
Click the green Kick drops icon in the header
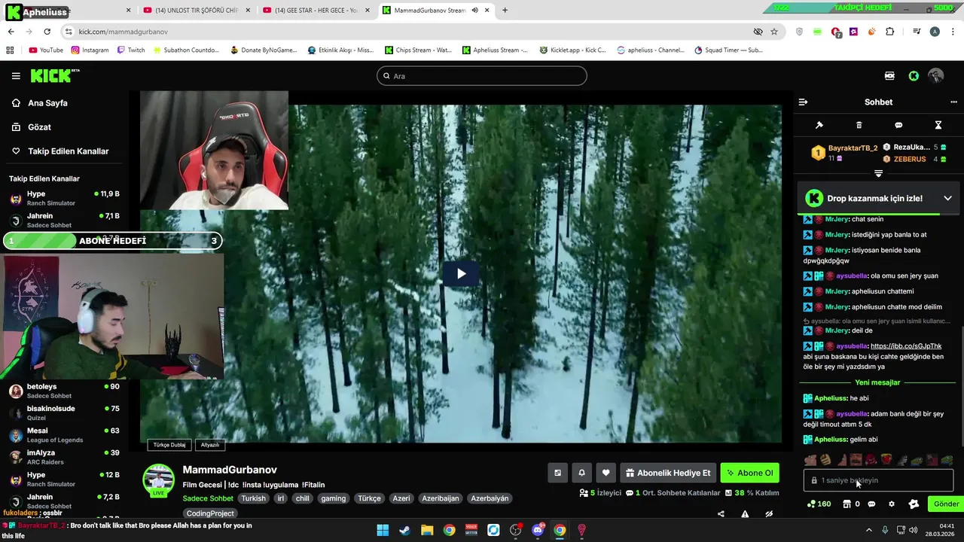[914, 76]
